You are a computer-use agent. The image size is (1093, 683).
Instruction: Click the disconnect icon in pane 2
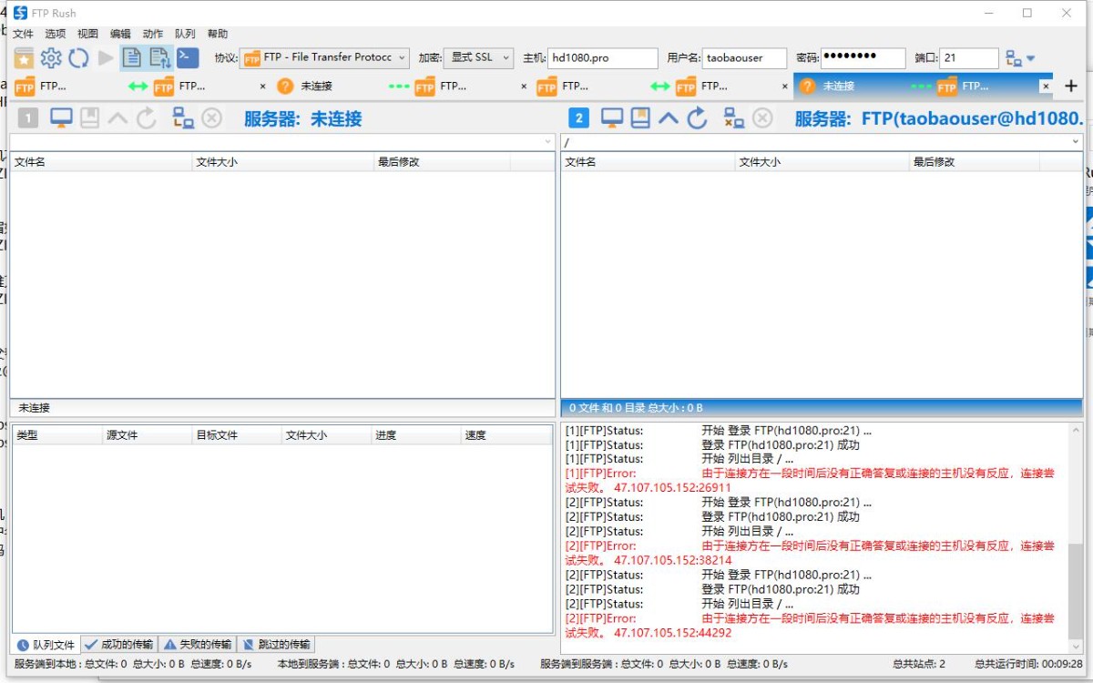[762, 118]
